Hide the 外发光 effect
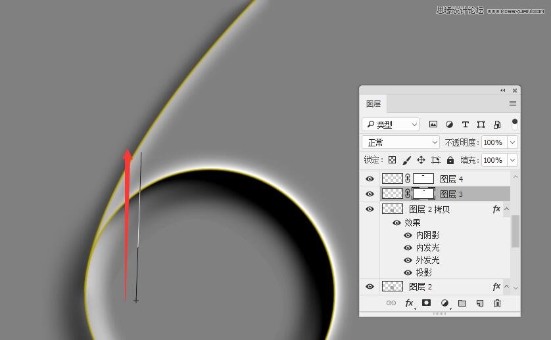The height and width of the screenshot is (340, 551). click(408, 260)
